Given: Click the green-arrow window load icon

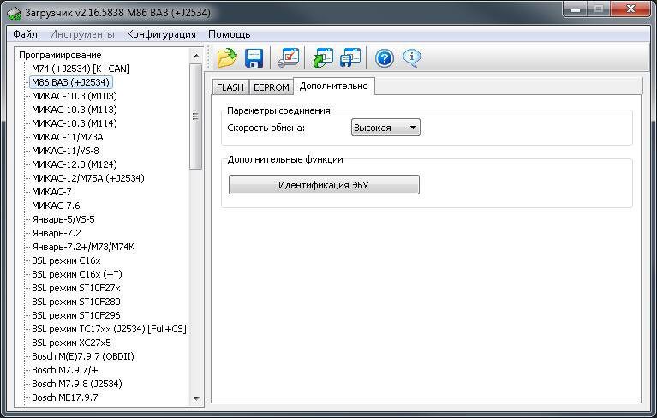Looking at the screenshot, I should [324, 58].
